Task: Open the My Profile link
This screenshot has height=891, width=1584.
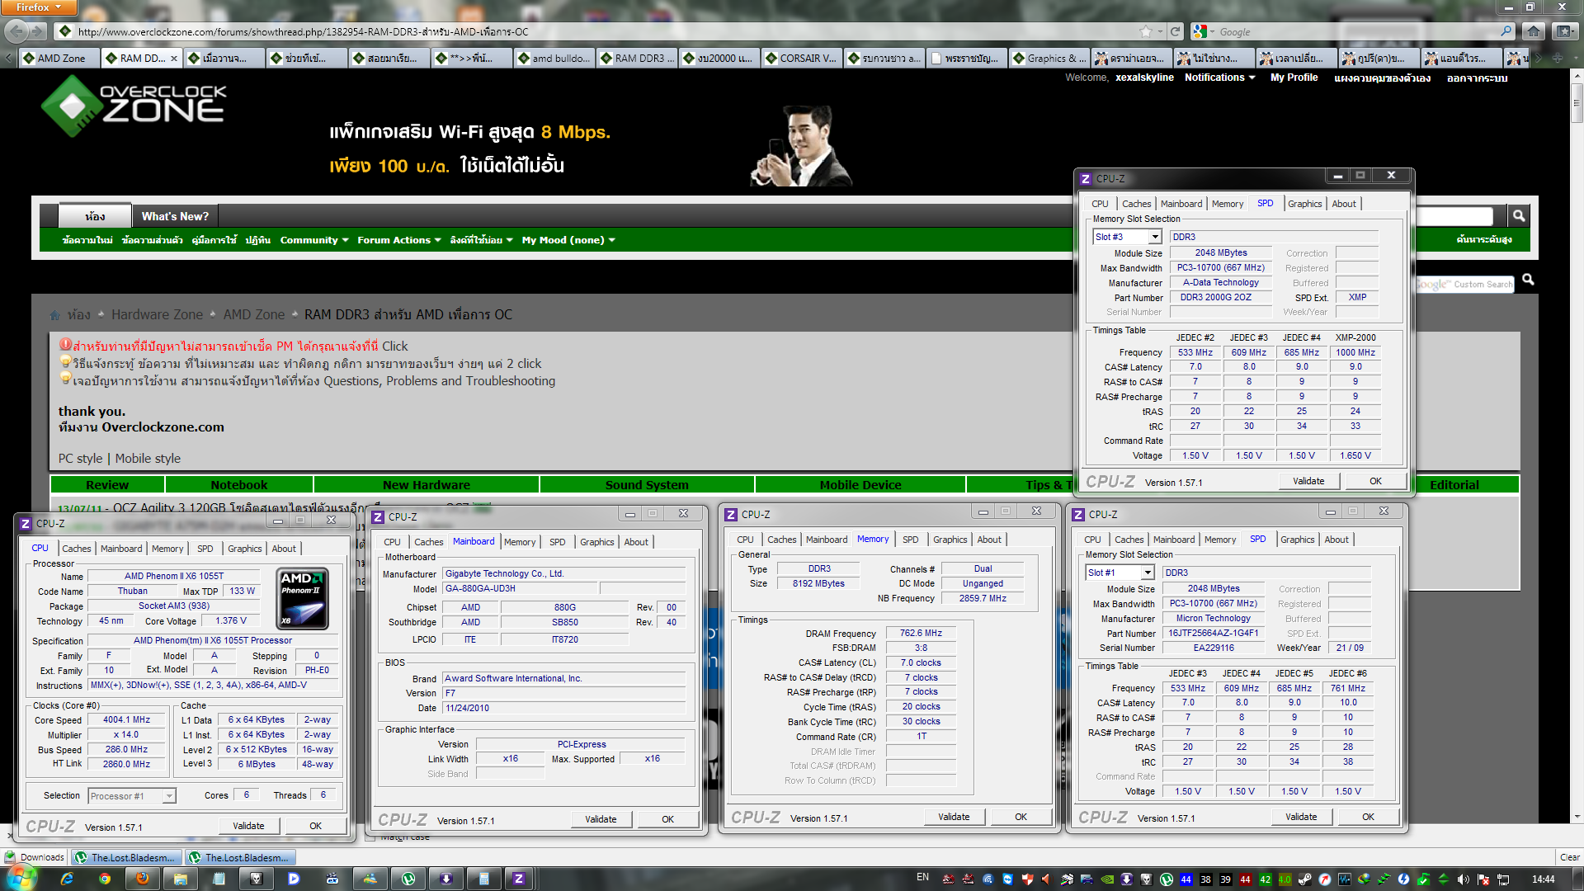Action: click(x=1294, y=78)
